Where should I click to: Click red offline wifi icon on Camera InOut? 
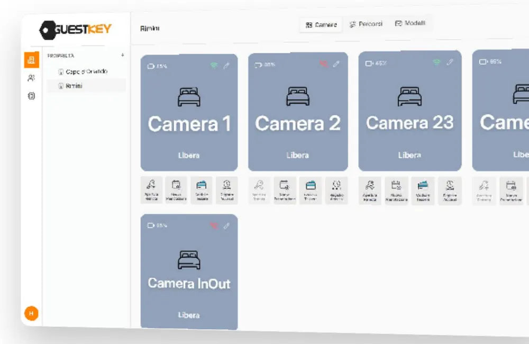[x=214, y=225]
